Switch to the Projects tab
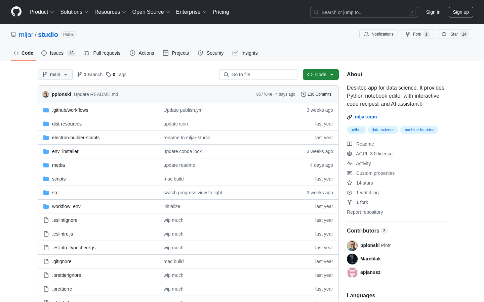The image size is (484, 302). coord(176,53)
